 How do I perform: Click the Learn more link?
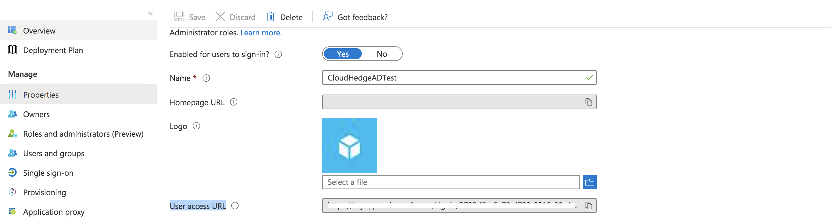pos(261,33)
